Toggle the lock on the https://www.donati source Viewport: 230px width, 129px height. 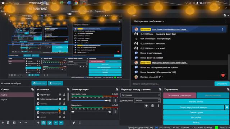[64, 99]
